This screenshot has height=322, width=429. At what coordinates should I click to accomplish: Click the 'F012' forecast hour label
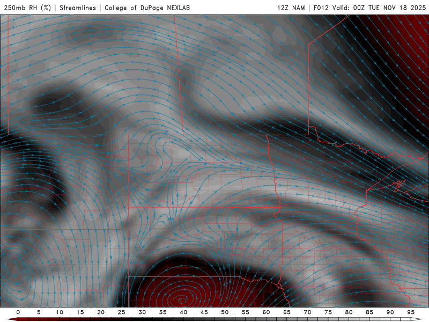321,8
